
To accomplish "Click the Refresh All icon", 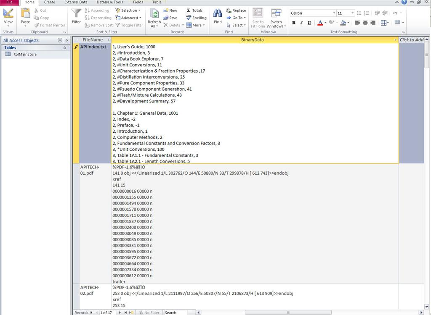I will click(x=154, y=13).
